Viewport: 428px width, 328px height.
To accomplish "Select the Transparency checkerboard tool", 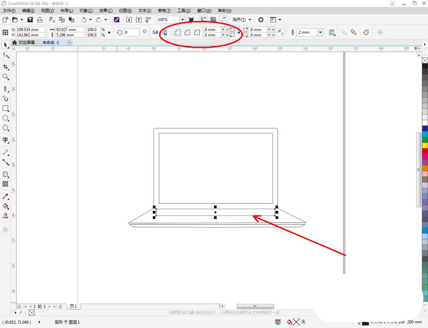I will tap(6, 184).
